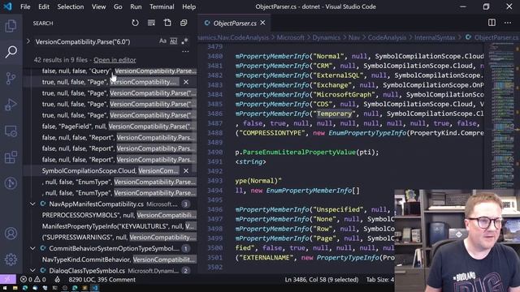Open the Terminal menu
The height and width of the screenshot is (292, 520).
tap(162, 6)
